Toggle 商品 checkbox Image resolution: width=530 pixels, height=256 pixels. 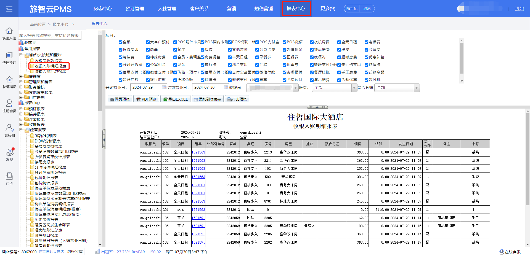click(x=148, y=50)
